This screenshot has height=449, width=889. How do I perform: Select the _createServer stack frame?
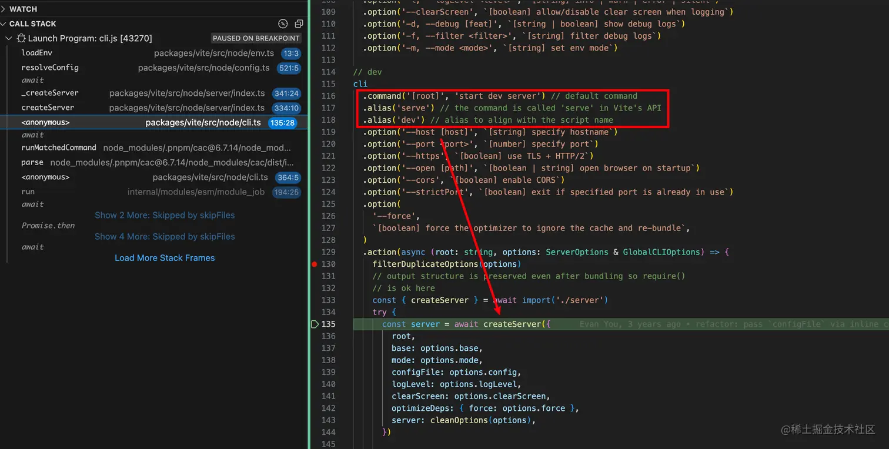154,93
